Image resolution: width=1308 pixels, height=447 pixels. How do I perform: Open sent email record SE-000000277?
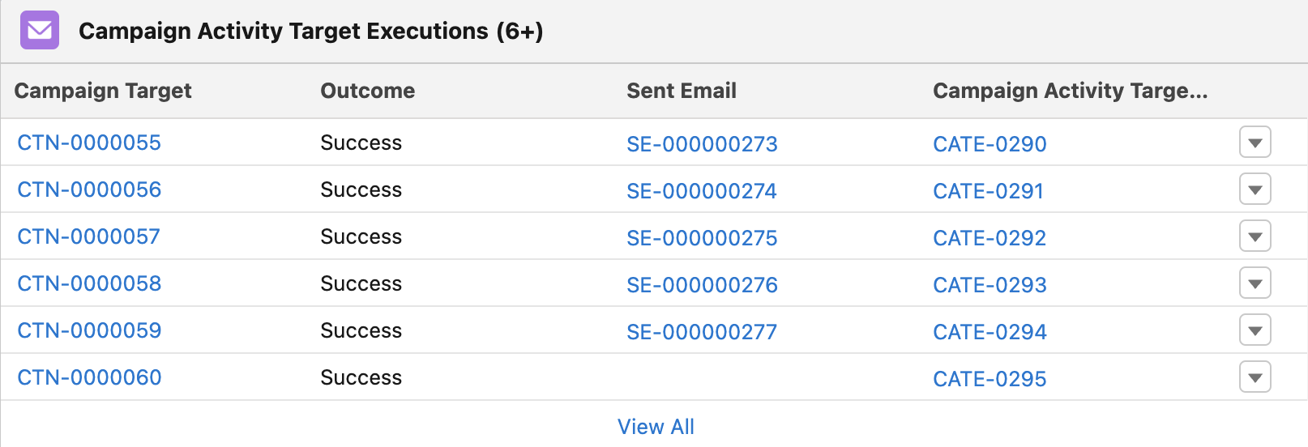(702, 332)
